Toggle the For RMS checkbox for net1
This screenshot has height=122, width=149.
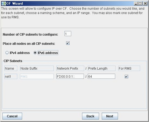(126, 76)
